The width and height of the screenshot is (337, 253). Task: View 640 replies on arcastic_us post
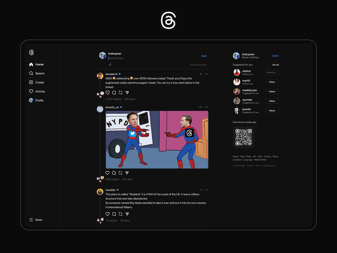[112, 179]
